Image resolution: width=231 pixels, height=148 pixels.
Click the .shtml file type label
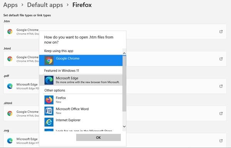8,103
